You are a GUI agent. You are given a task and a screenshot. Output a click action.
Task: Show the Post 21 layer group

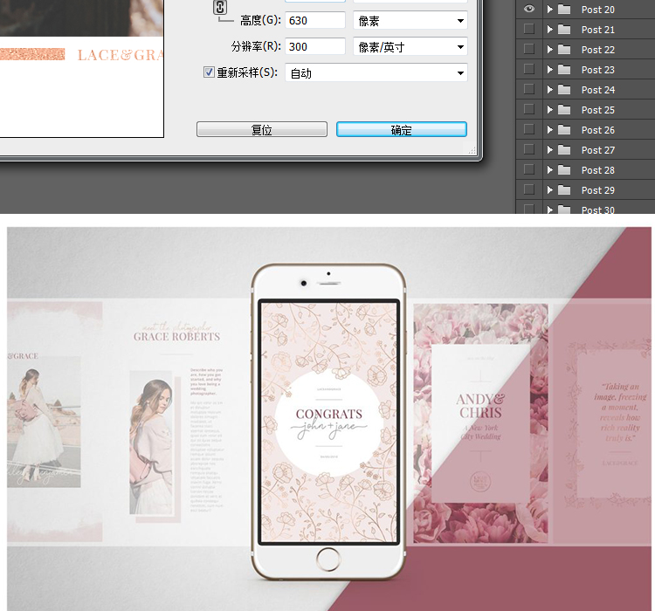(528, 30)
